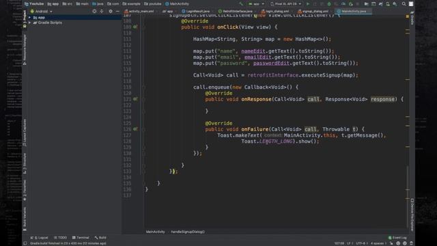Click the nameEdit variable on line 113
The width and height of the screenshot is (437, 246).
(x=253, y=51)
